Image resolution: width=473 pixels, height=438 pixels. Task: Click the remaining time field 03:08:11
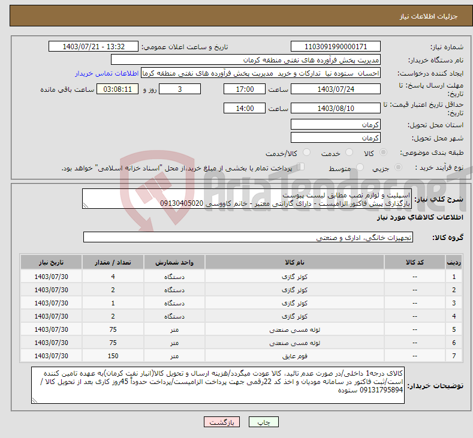pyautogui.click(x=118, y=89)
